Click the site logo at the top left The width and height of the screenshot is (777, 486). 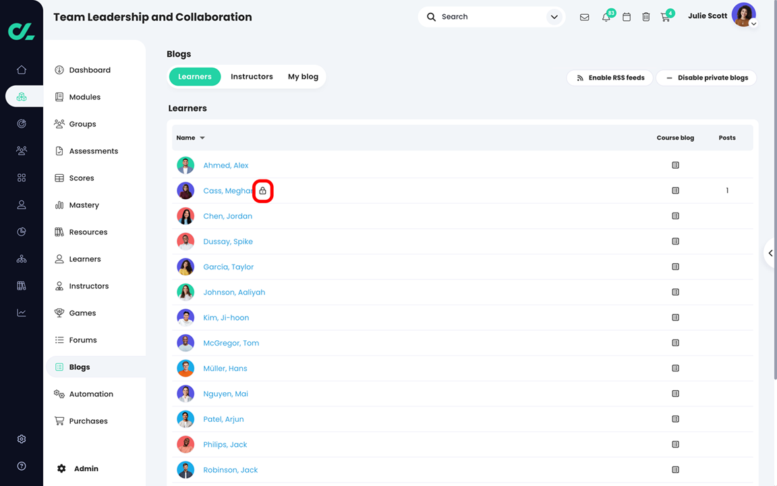coord(22,31)
